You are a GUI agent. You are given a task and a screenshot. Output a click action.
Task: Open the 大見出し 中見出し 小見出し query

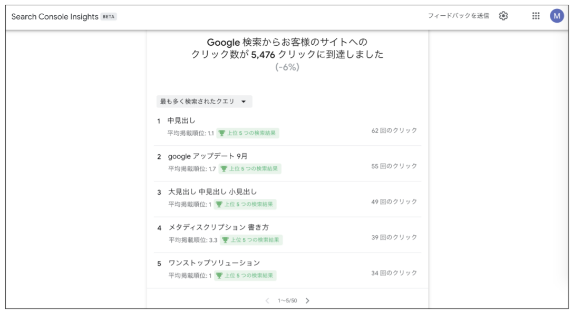point(212,191)
